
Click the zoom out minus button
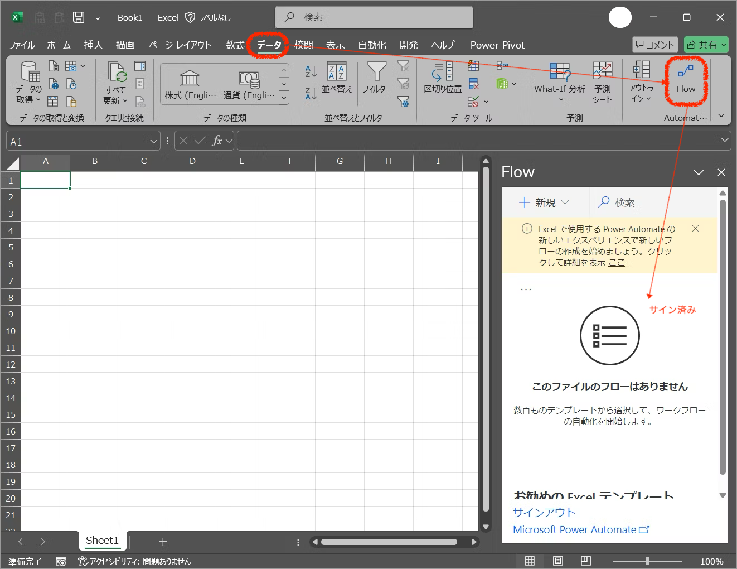606,561
